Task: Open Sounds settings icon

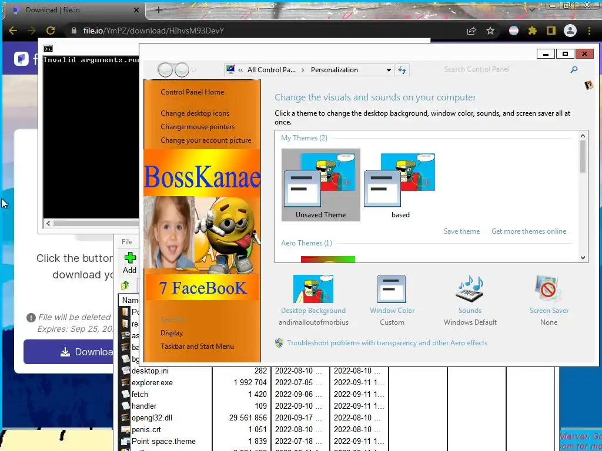Action: coord(470,289)
